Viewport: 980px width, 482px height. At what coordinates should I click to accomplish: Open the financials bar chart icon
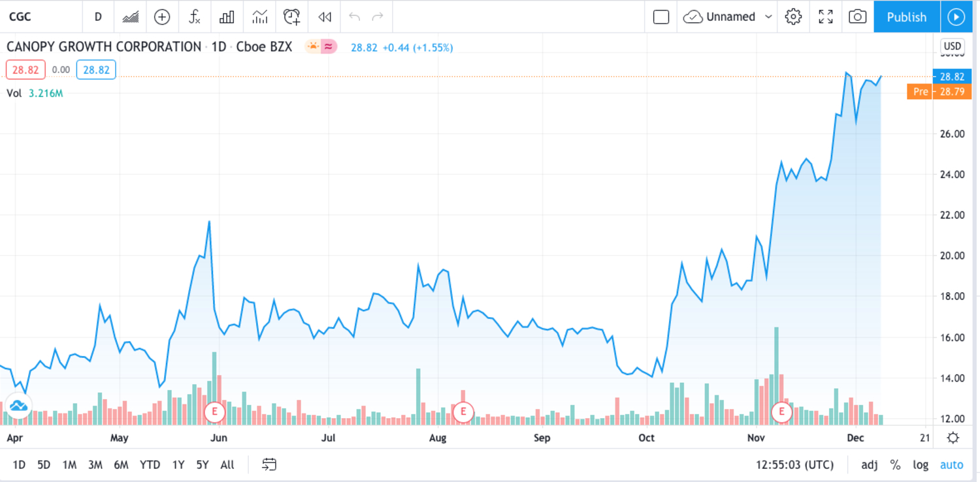point(227,17)
